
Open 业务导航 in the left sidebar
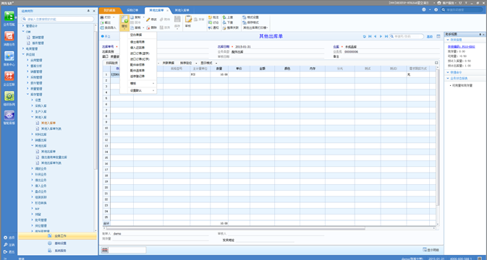click(9, 18)
